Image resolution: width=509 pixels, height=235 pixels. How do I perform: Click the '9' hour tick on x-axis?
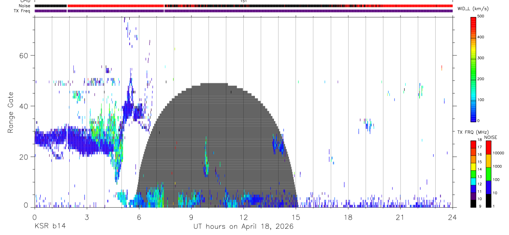tap(191, 217)
